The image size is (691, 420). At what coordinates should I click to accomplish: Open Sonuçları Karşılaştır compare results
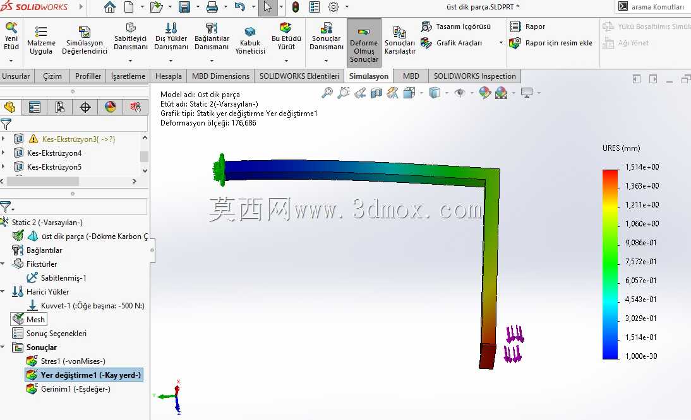(x=400, y=40)
